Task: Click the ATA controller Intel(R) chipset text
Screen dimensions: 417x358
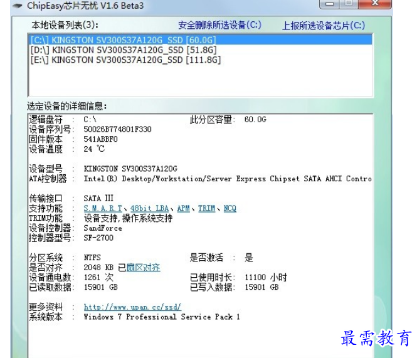Action: [228, 179]
